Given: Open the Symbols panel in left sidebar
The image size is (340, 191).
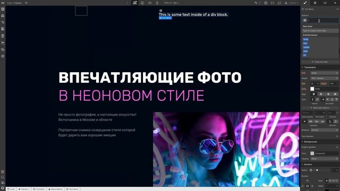Looking at the screenshot, I should coord(3,16).
